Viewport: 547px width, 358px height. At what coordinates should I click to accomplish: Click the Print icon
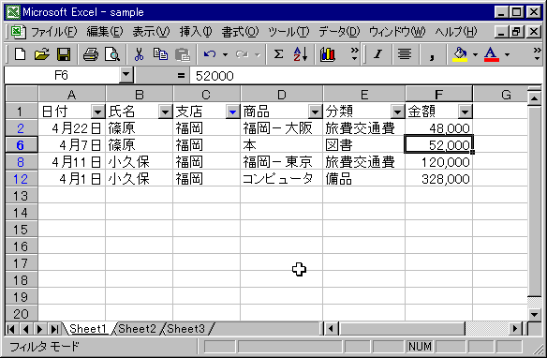tap(91, 54)
